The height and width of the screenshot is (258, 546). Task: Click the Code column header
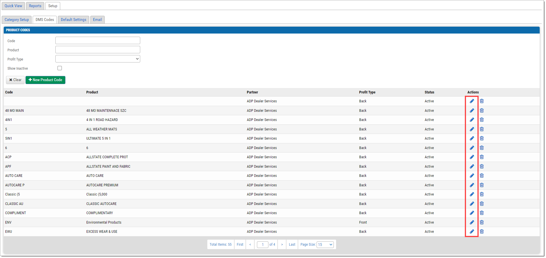pos(9,92)
